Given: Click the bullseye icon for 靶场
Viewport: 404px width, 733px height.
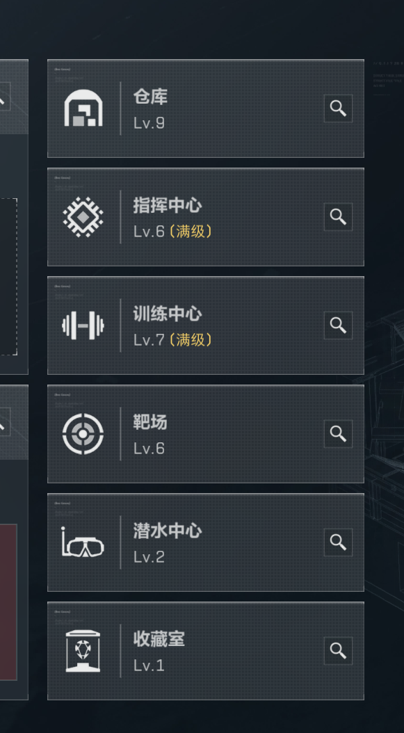Looking at the screenshot, I should coord(83,434).
